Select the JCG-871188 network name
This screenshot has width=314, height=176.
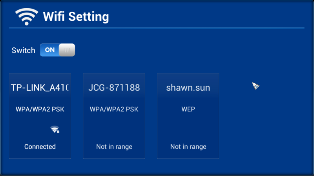coord(114,88)
